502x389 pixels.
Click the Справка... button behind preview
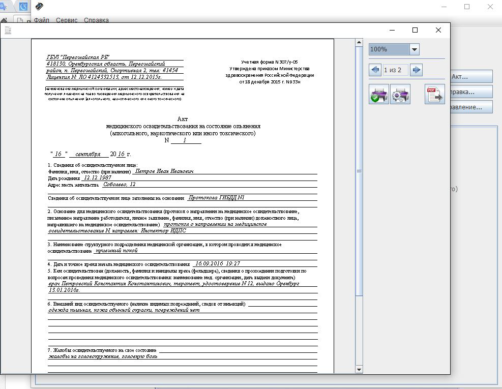tap(471, 92)
